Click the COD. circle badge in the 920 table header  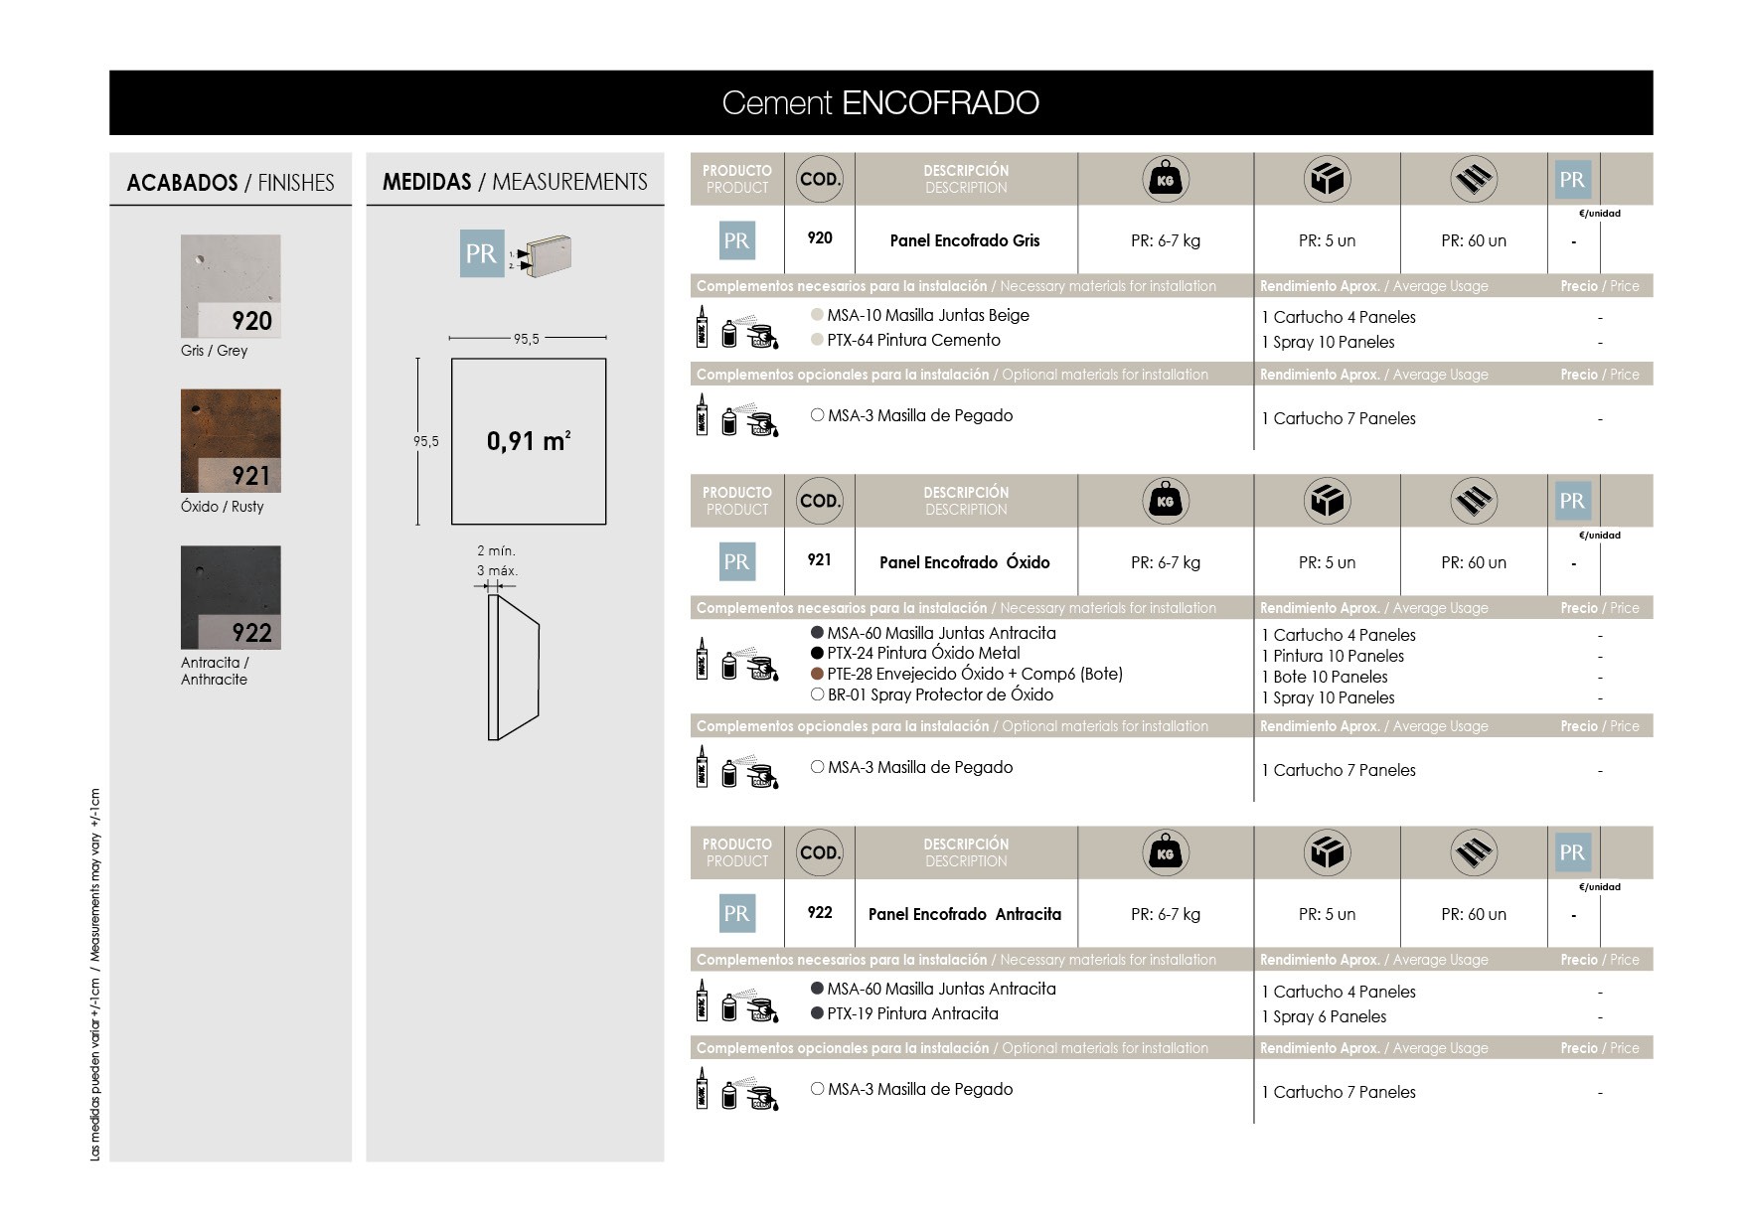820,180
